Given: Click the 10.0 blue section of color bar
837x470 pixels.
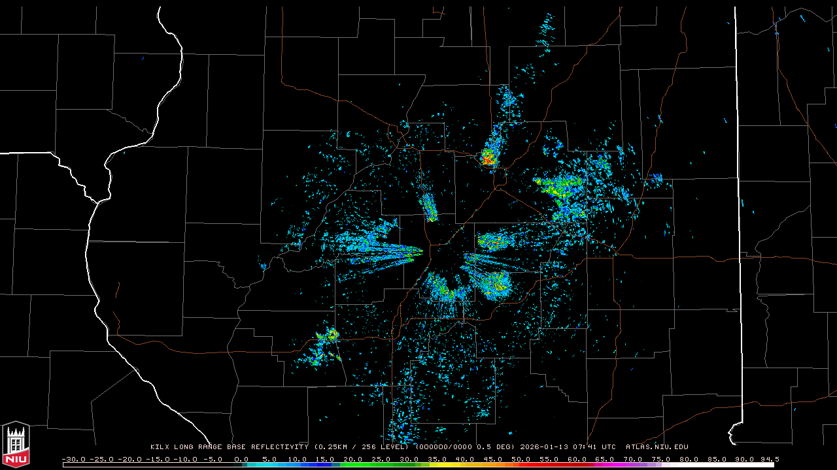Looking at the screenshot, I should [x=297, y=465].
